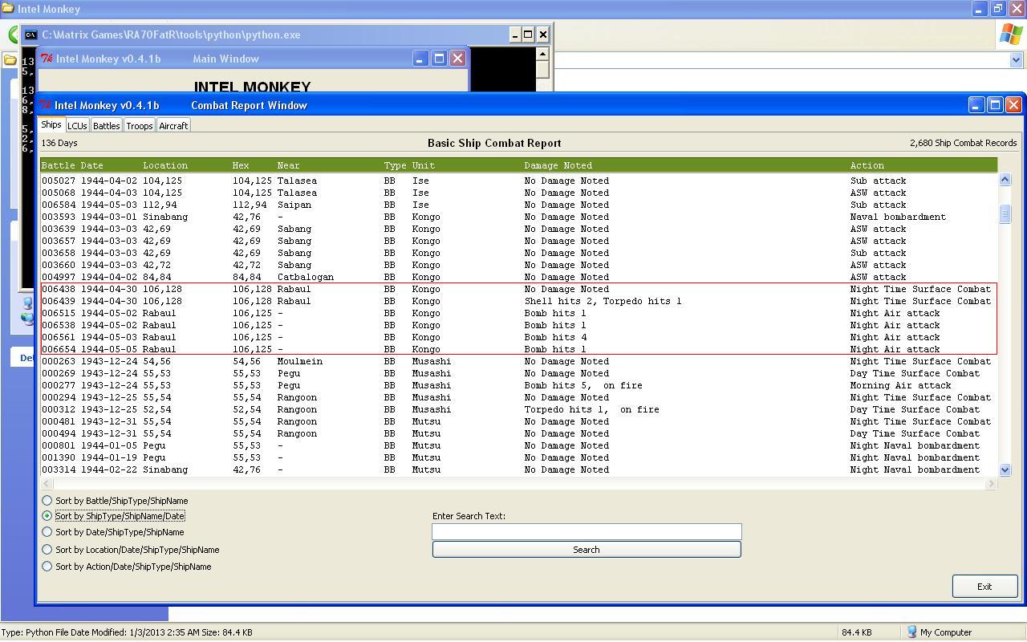Click the Type column header
The height and width of the screenshot is (642, 1027).
[395, 165]
